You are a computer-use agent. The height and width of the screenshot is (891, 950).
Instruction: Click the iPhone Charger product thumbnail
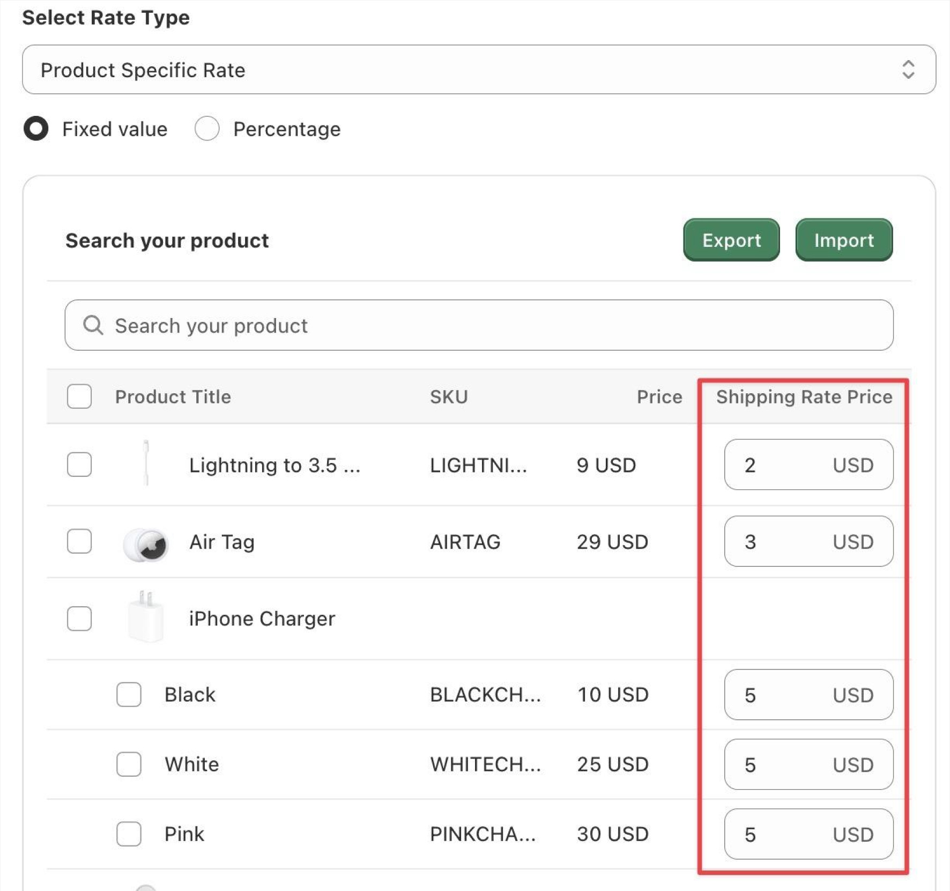pos(146,616)
